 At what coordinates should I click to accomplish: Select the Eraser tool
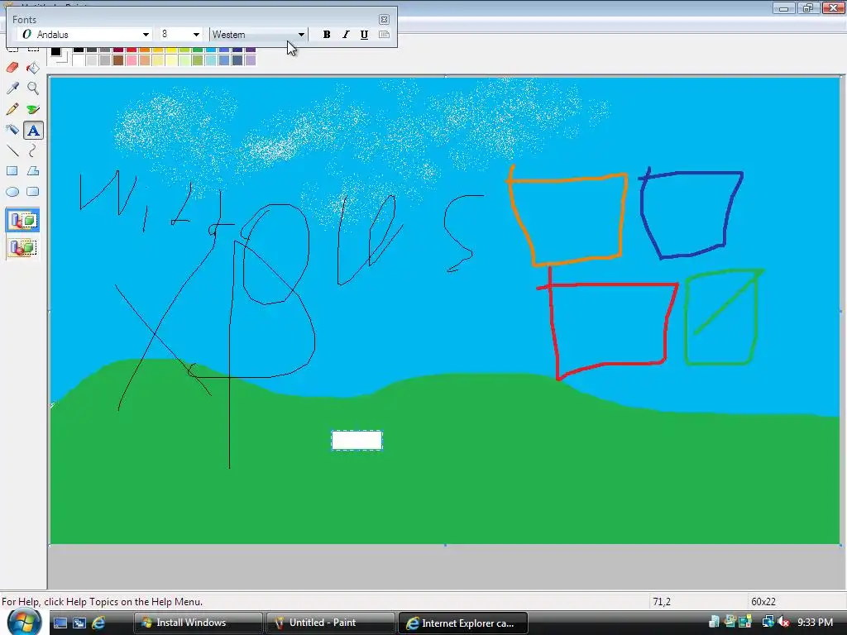(12, 68)
